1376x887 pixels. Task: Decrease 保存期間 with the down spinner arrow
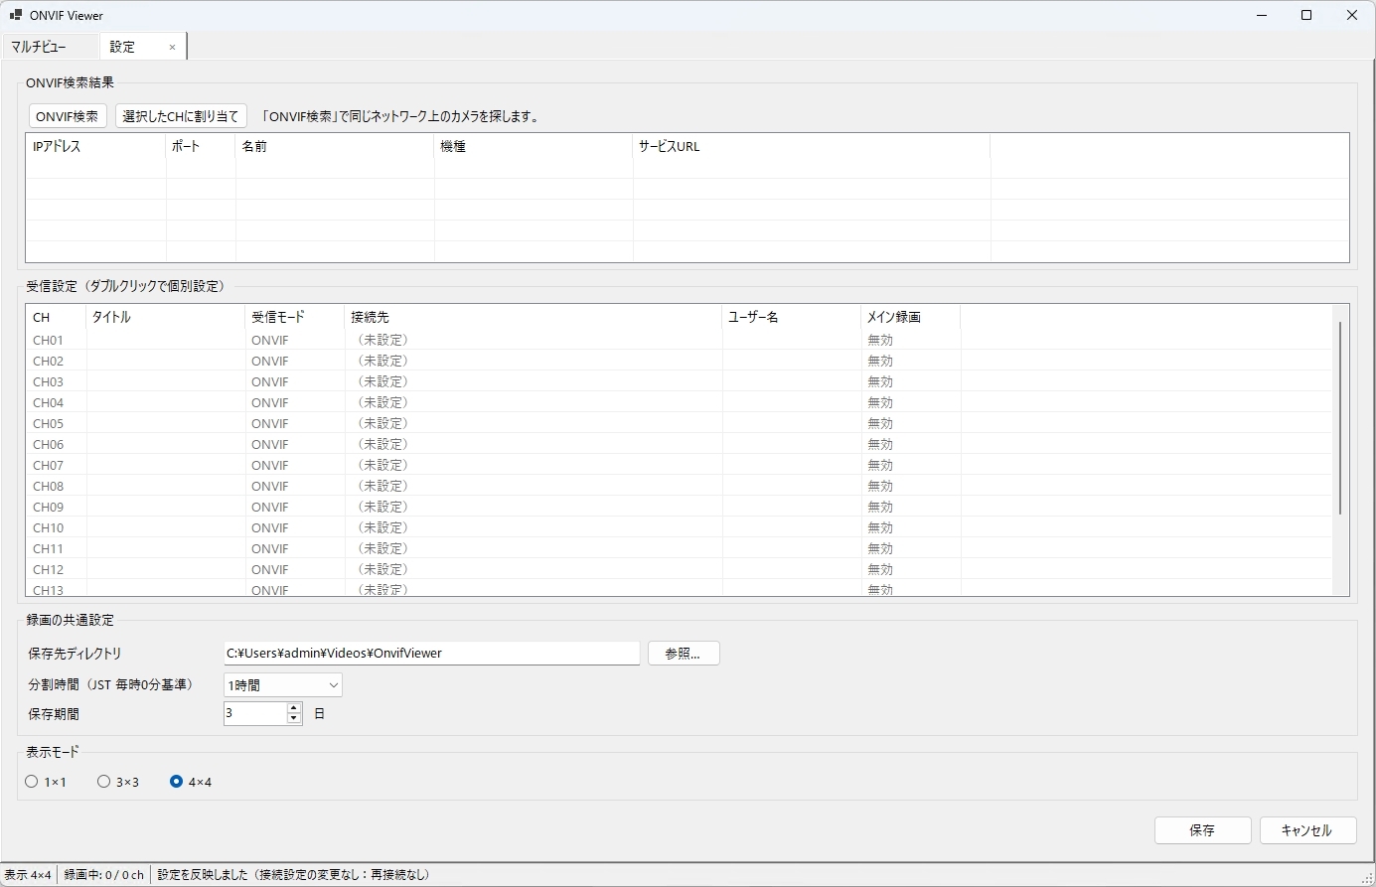coord(294,718)
